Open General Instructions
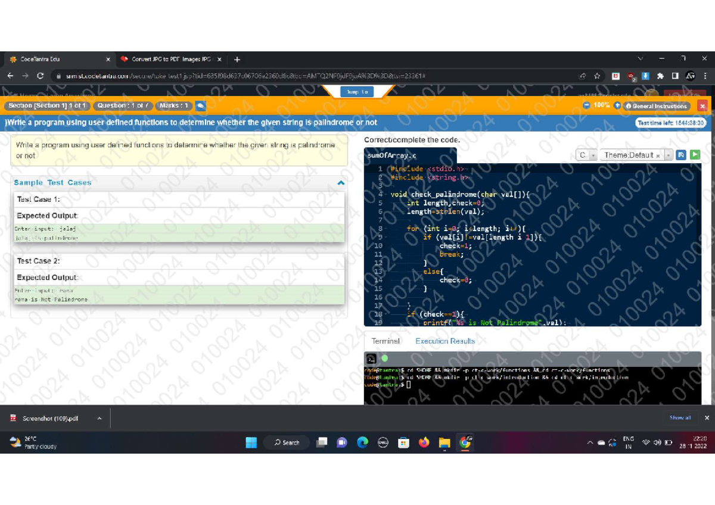715x505 pixels. pyautogui.click(x=656, y=106)
